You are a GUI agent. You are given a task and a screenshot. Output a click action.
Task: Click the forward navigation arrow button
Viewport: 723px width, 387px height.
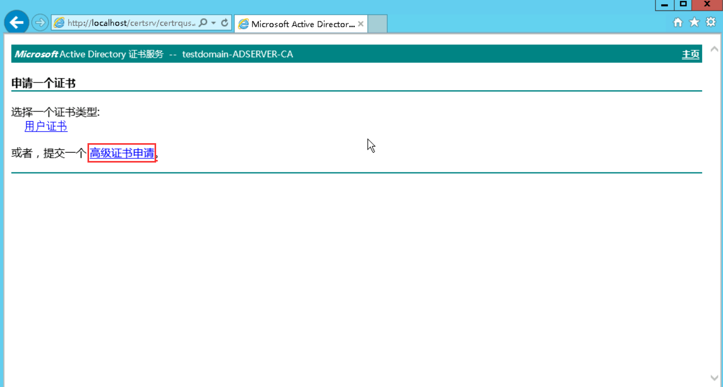(x=40, y=23)
